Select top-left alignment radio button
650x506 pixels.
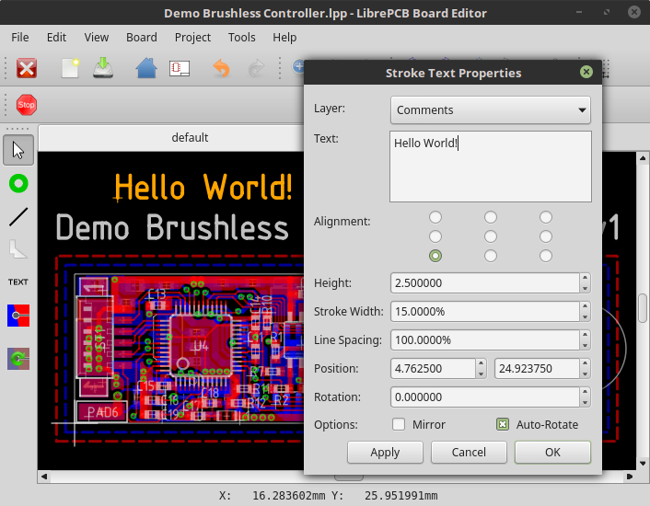pos(435,217)
